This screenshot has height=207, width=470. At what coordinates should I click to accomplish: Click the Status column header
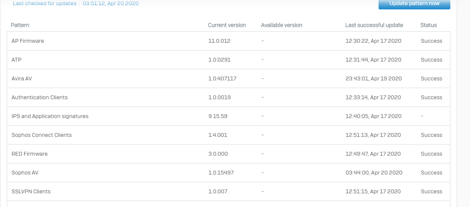pyautogui.click(x=428, y=25)
